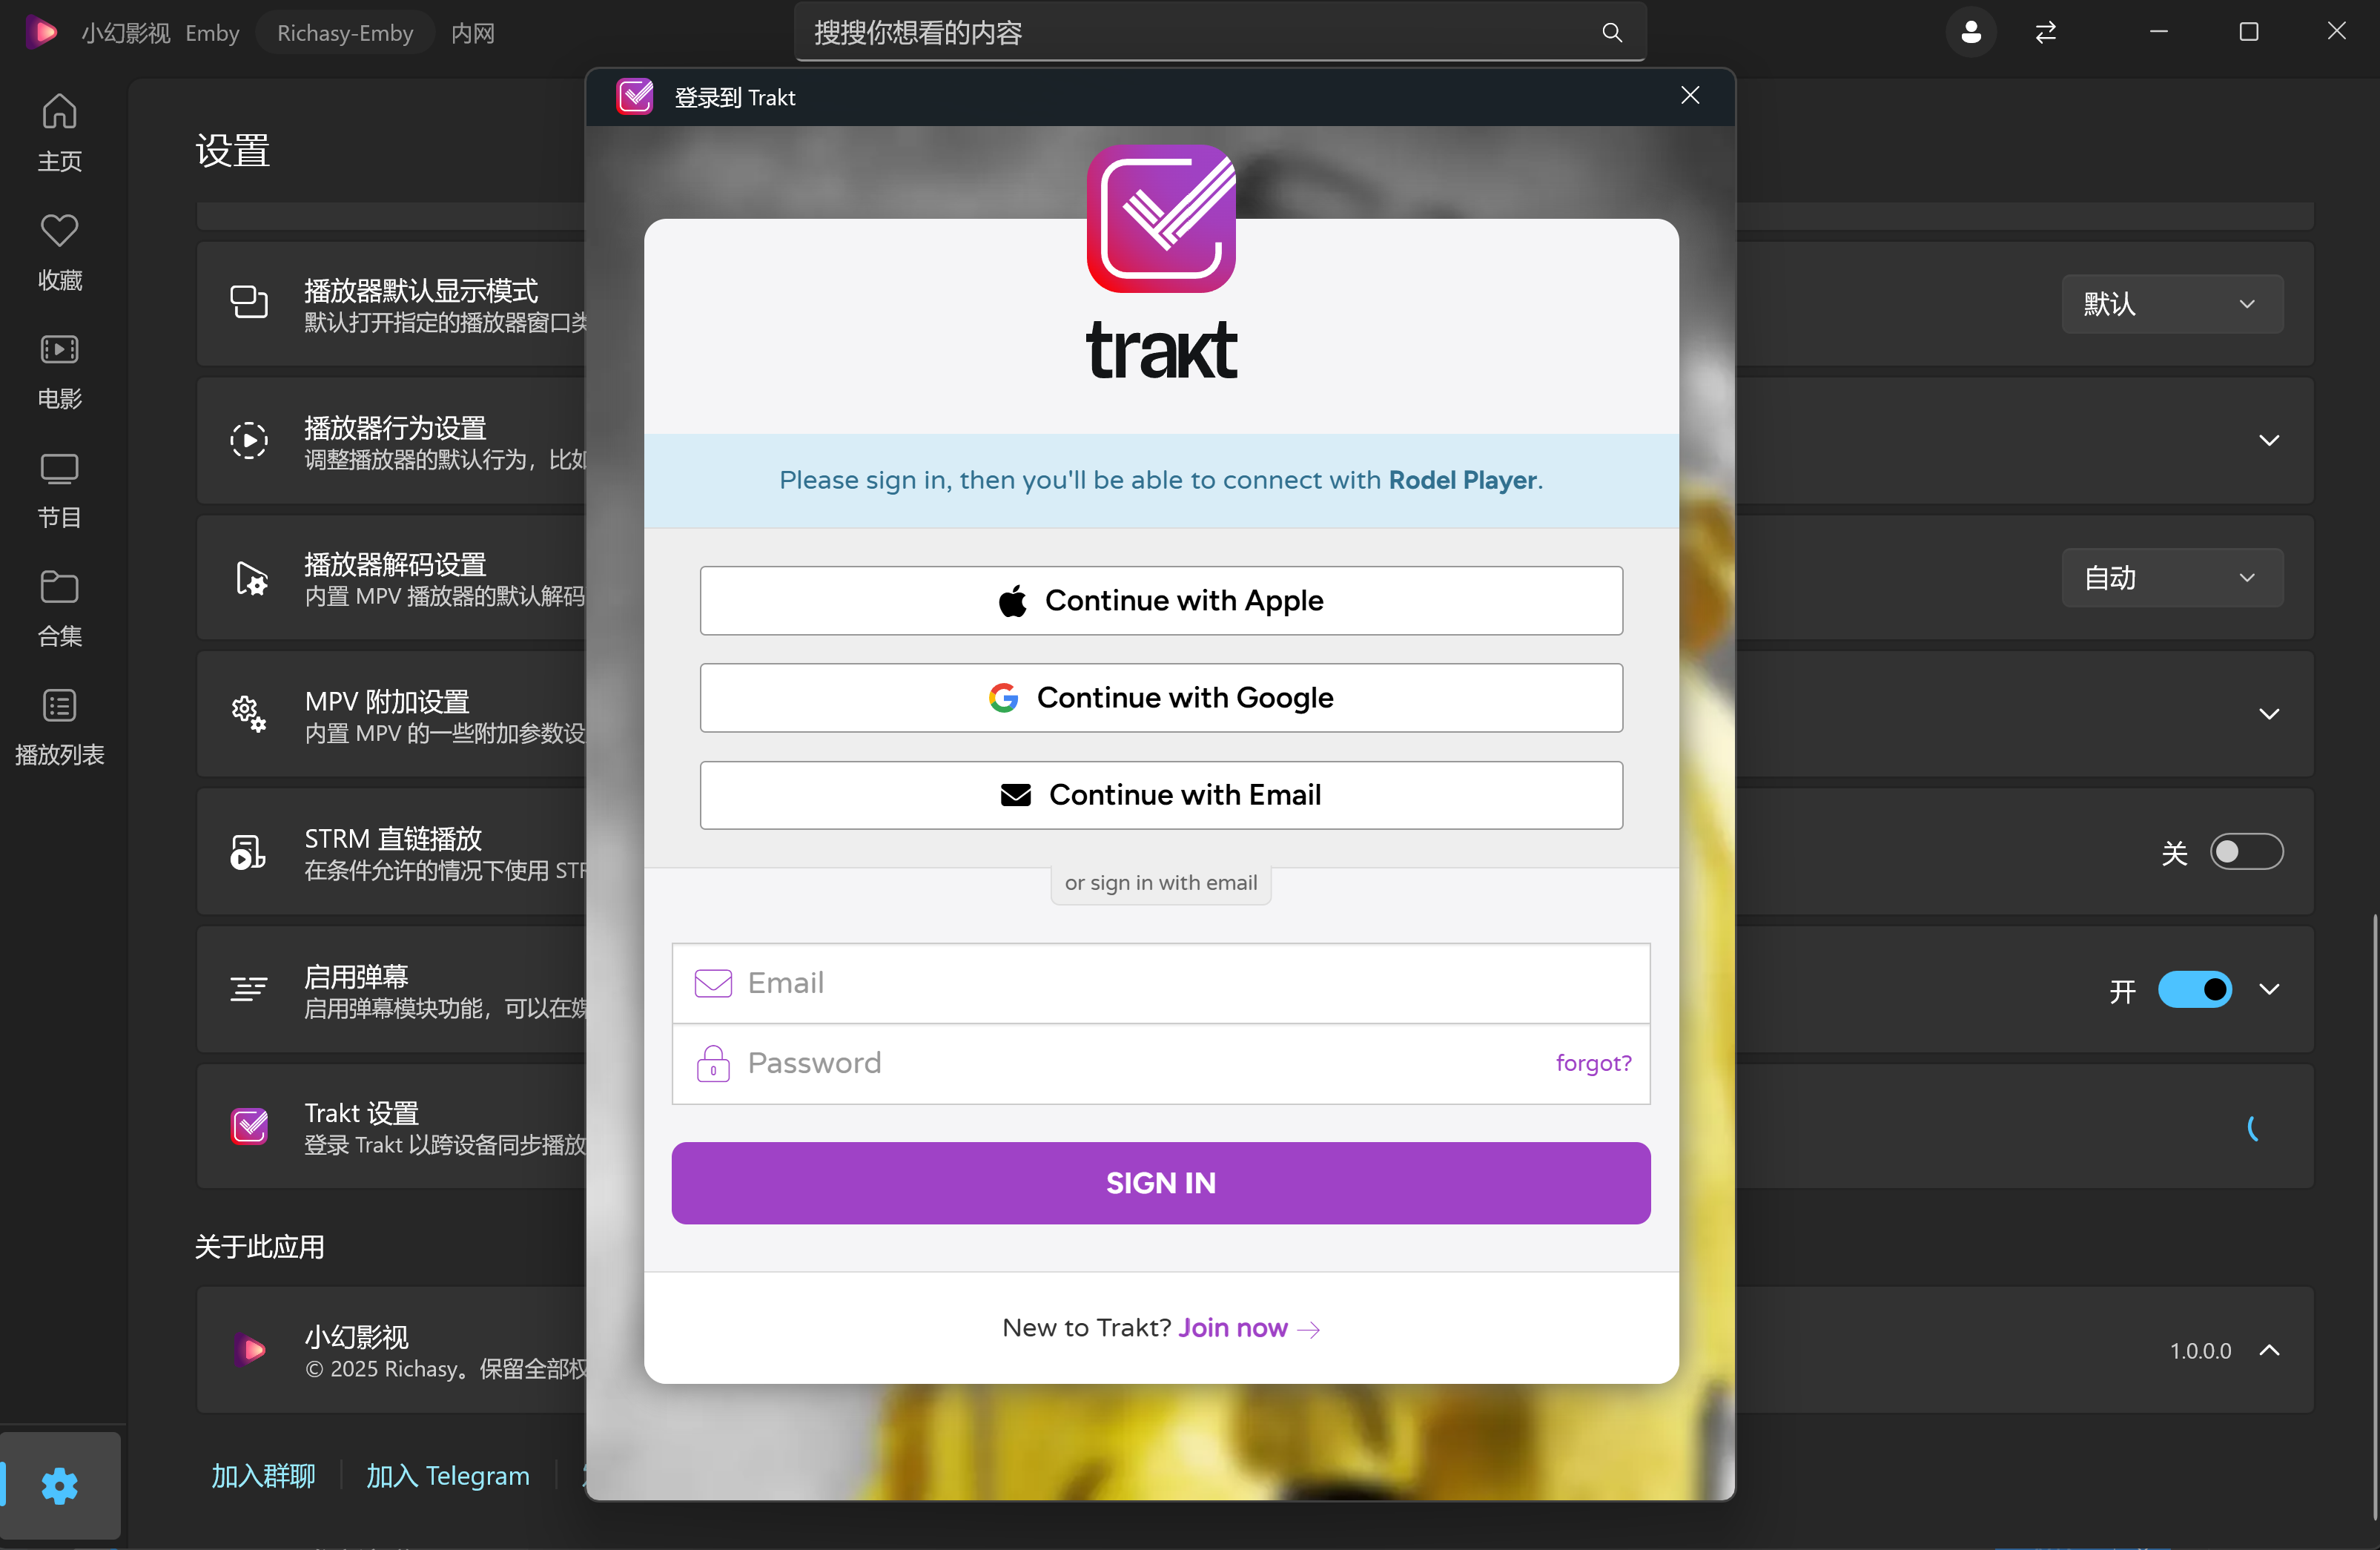2380x1550 pixels.
Task: Click the STRM direct play icon
Action: coord(248,852)
